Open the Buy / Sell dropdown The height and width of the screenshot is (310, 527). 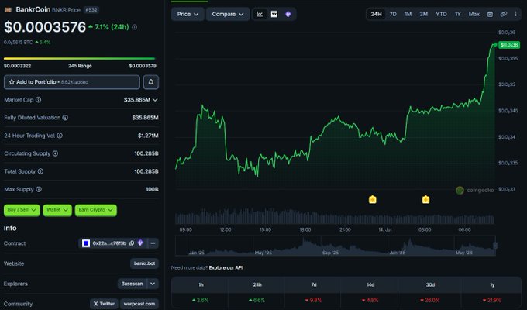tap(22, 210)
